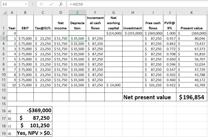Image resolution: width=208 pixels, height=137 pixels.
Task: Select column J header
Action: (170, 13)
